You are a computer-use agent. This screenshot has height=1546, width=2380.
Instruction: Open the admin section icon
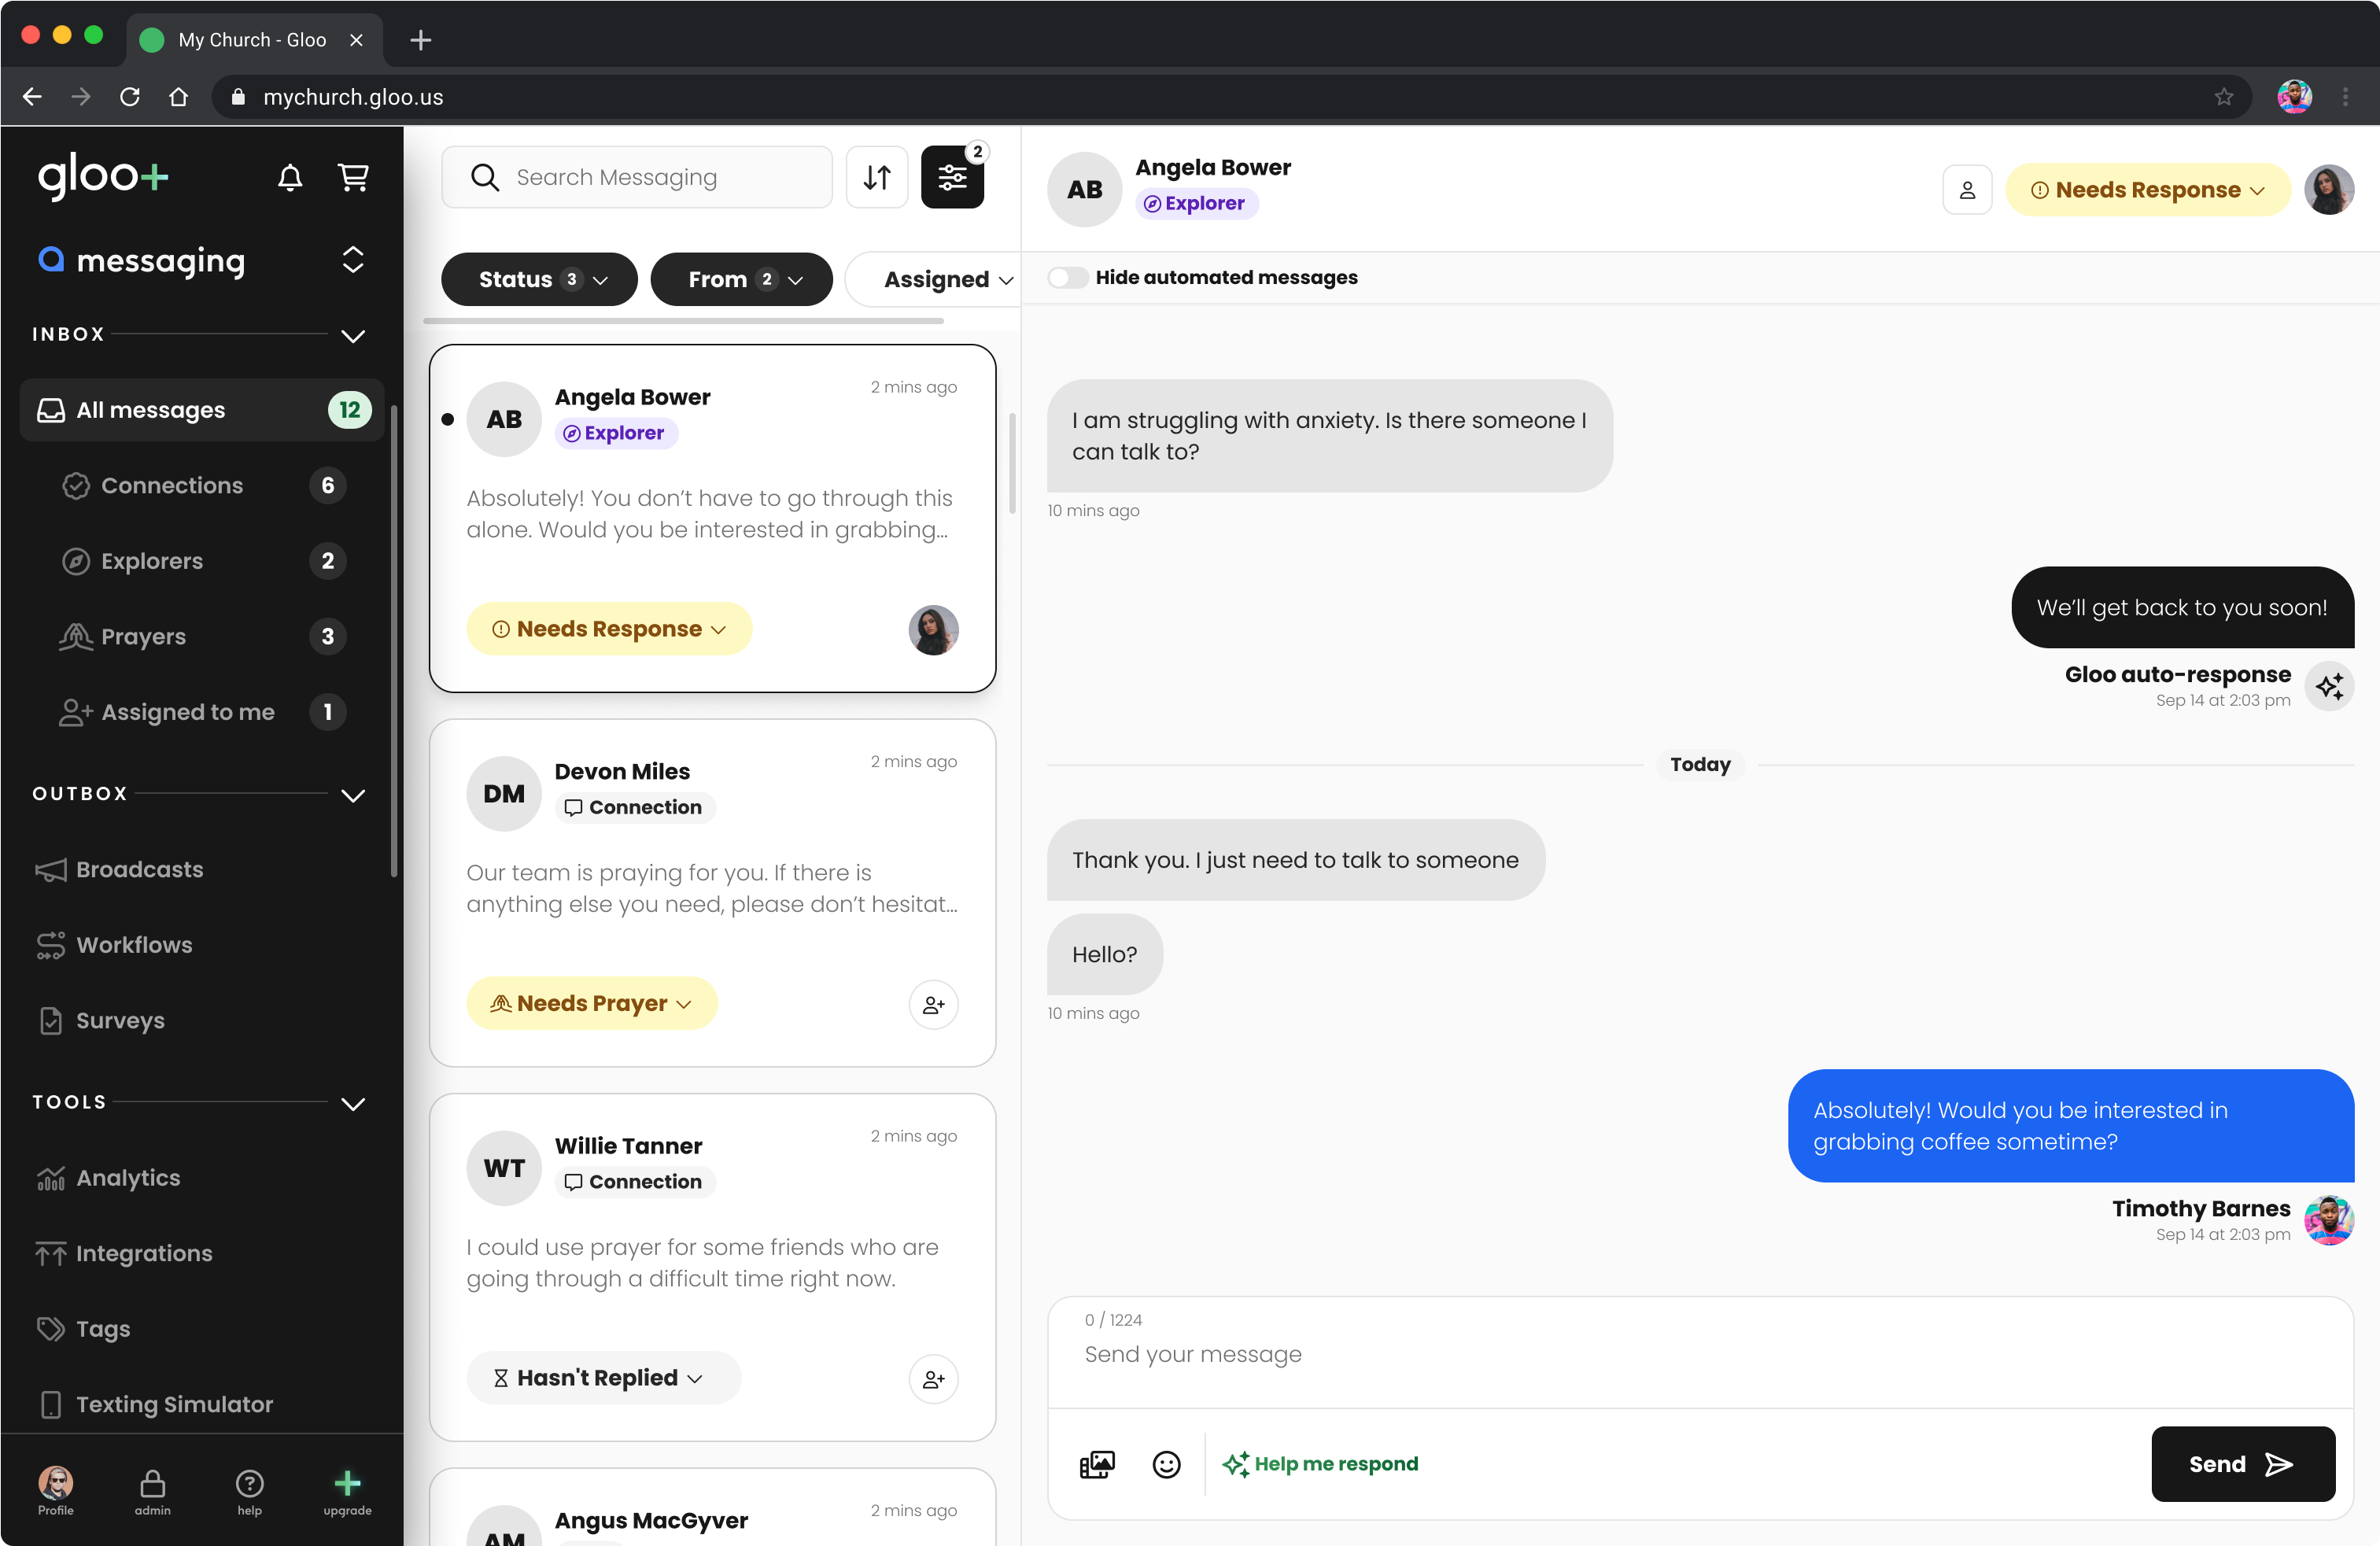tap(151, 1490)
